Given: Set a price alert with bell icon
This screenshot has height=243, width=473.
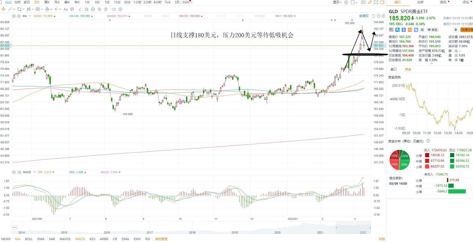Looking at the screenshot, I should (x=456, y=30).
